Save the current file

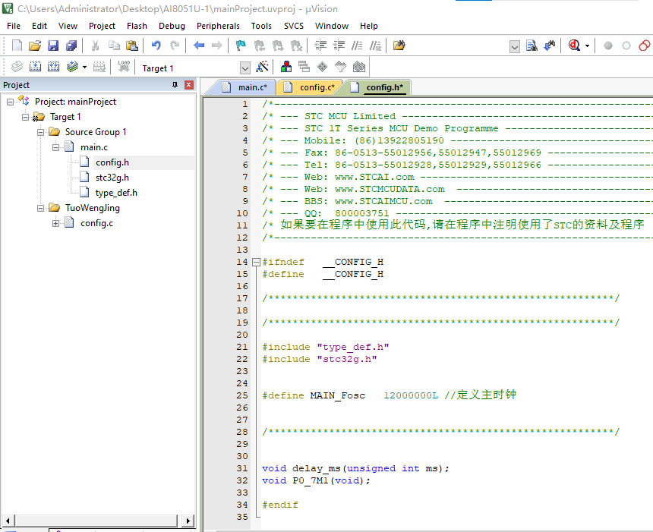[53, 46]
